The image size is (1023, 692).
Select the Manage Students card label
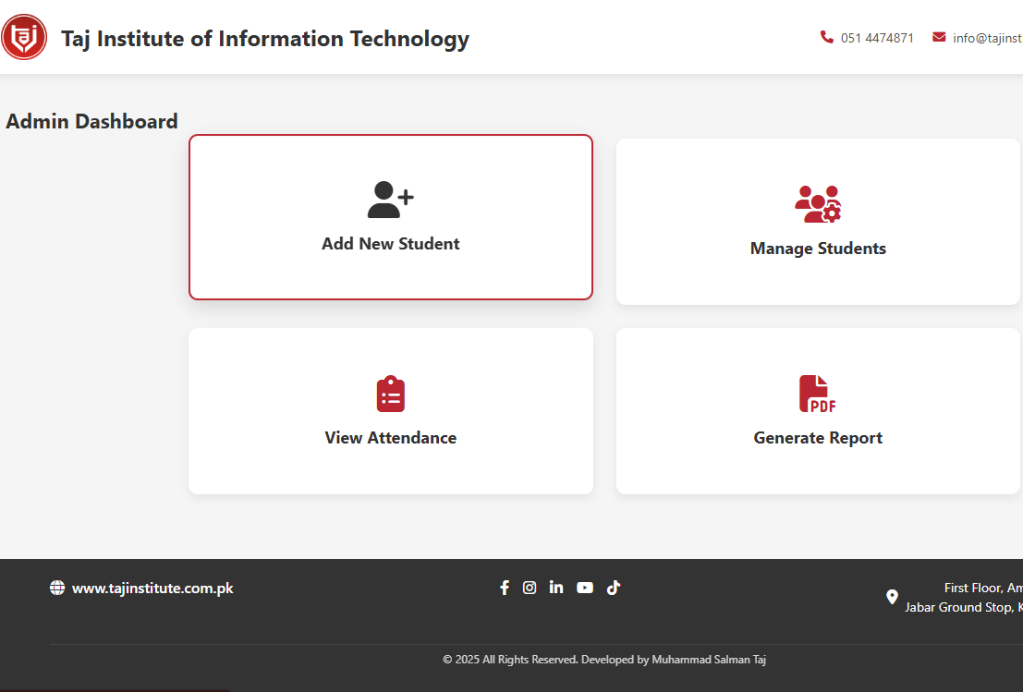(818, 249)
